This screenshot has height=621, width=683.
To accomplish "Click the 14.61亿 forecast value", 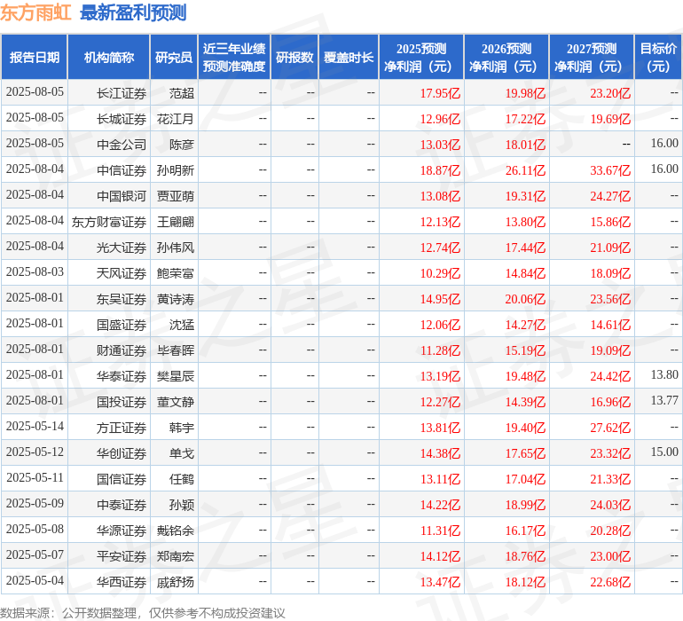I will [610, 325].
